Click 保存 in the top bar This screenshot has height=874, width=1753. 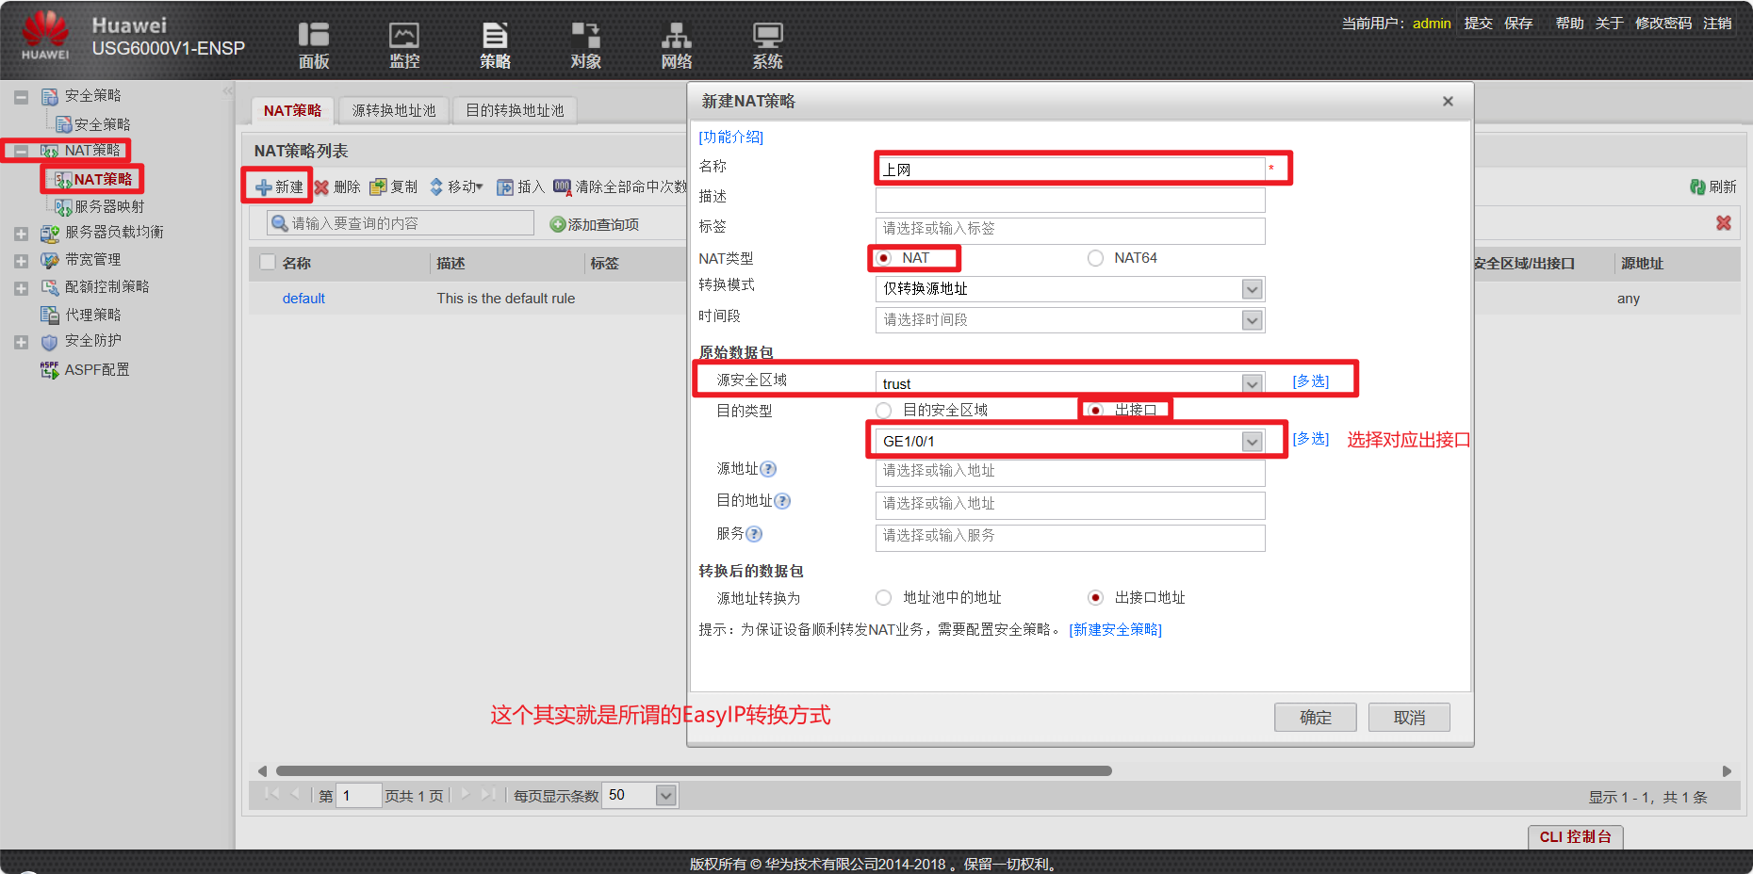1518,24
